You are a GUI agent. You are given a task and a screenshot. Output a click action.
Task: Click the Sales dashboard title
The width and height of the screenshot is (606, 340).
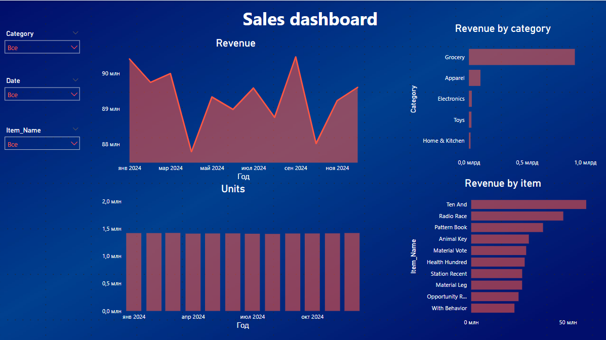310,19
